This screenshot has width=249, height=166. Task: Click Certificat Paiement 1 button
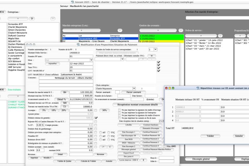(151, 132)
